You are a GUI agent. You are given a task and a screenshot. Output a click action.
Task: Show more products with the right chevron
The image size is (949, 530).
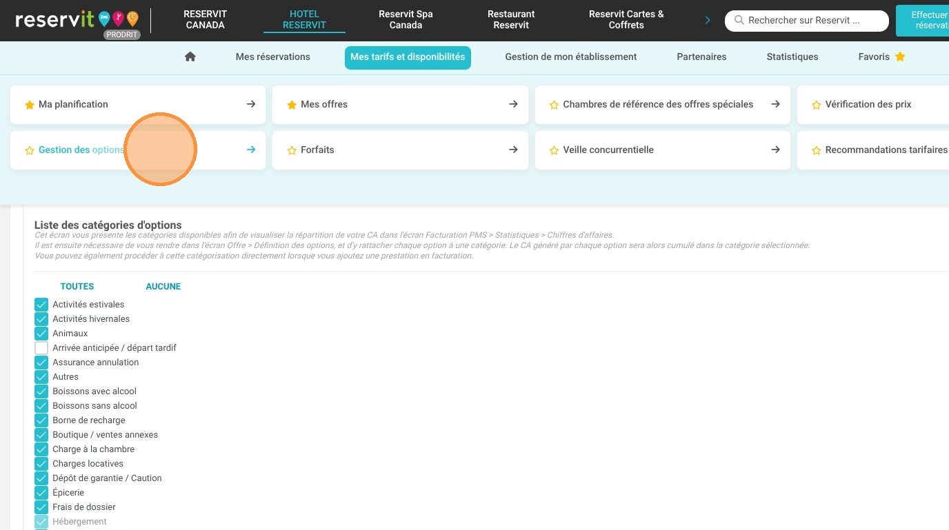tap(708, 20)
